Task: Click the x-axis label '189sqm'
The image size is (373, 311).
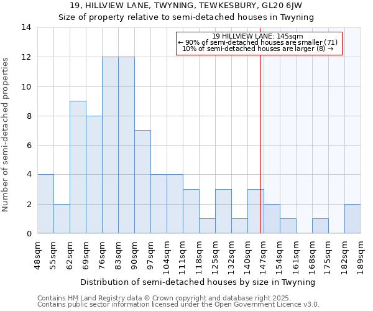Action: 361,258
